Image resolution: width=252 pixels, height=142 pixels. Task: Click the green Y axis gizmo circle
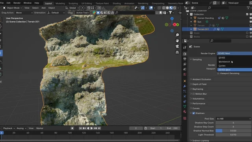pos(178,24)
